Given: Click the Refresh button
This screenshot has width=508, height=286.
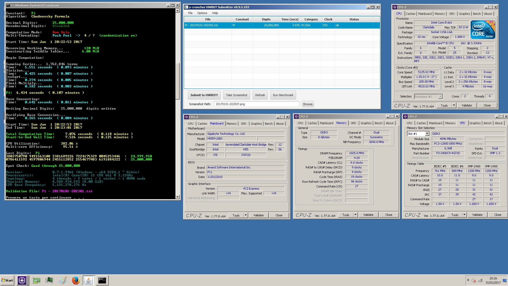Looking at the screenshot, I should 260,95.
